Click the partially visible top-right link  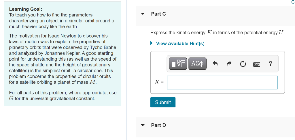[293, 2]
